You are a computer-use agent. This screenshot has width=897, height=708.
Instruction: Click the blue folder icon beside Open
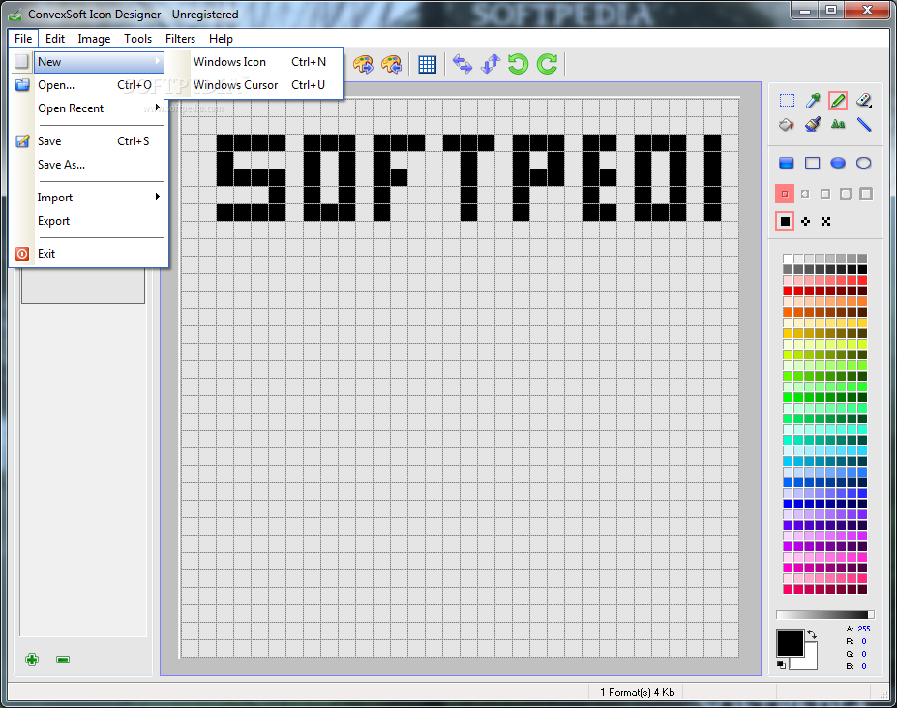point(22,85)
